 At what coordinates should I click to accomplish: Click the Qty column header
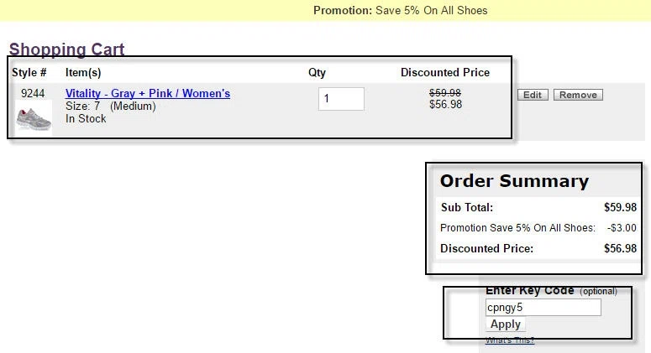point(317,72)
